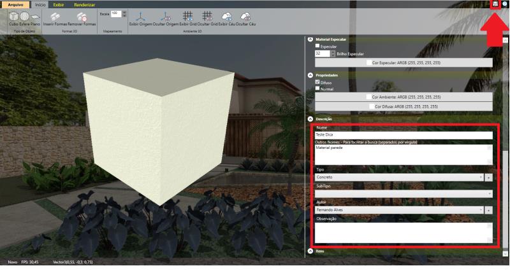This screenshot has height=273, width=510.
Task: Click the Inserir Formas icon
Action: (x=55, y=17)
